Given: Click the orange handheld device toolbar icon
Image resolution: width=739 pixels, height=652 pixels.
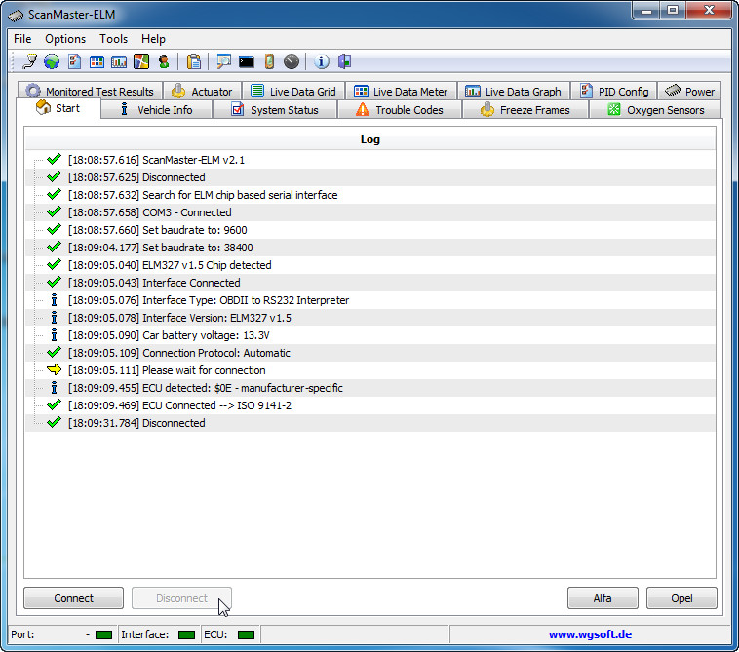Looking at the screenshot, I should [269, 61].
